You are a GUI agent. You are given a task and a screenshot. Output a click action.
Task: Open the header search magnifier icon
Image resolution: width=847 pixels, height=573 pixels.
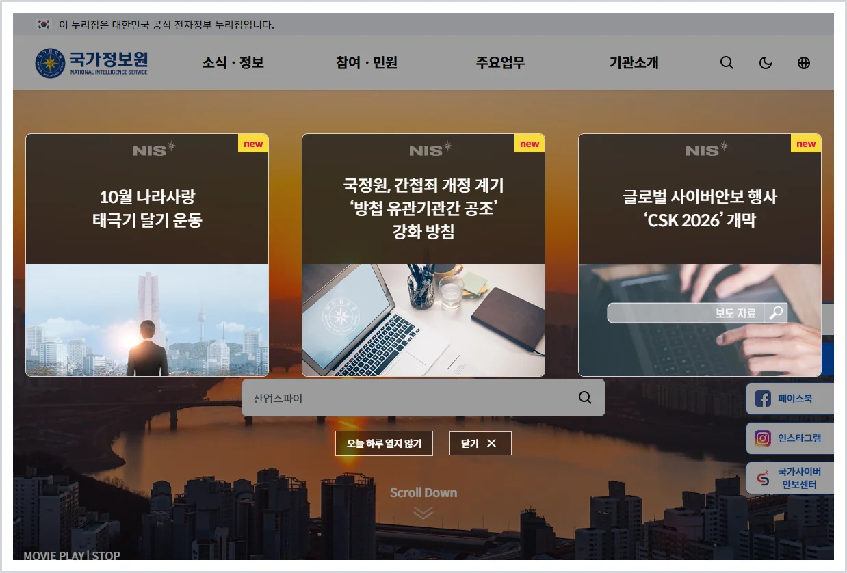pos(727,63)
